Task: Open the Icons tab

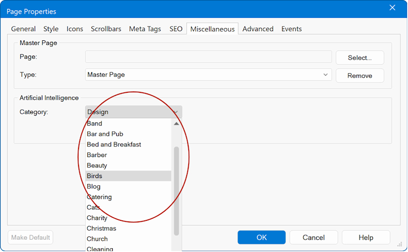Action: coord(74,29)
